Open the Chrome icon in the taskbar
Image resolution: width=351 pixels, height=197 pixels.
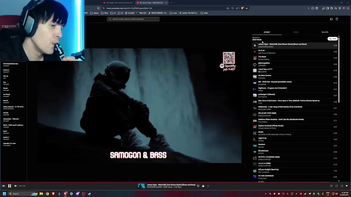[x=47, y=194]
